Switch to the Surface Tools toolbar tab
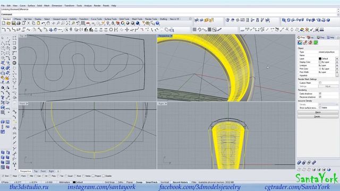 (110, 19)
